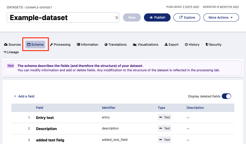
Task: Click the shield icon beside Security
Action: tap(207, 45)
